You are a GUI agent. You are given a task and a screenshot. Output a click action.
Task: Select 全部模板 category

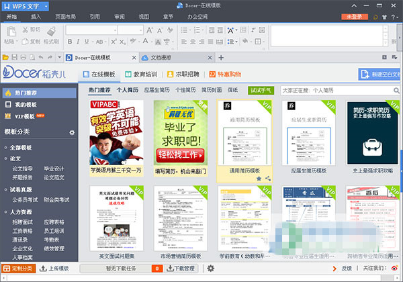click(21, 148)
